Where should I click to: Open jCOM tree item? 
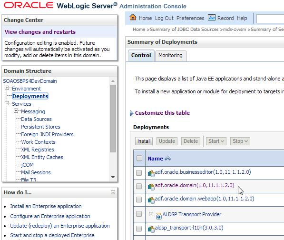pyautogui.click(x=27, y=165)
